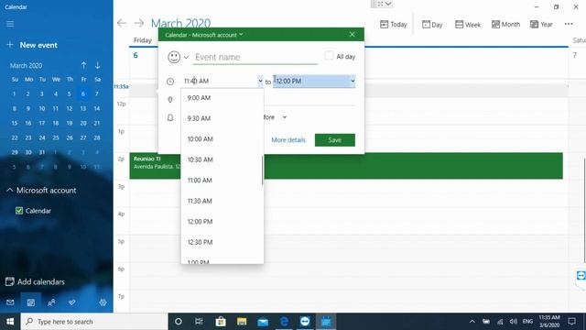Select March 31 in the mini calendar
586x330 pixels.
click(x=42, y=152)
